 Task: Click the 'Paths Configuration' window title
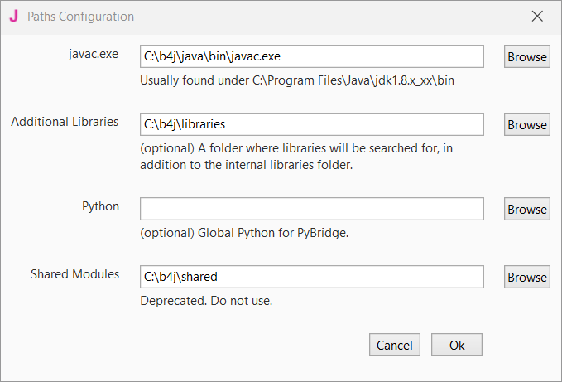coord(80,17)
